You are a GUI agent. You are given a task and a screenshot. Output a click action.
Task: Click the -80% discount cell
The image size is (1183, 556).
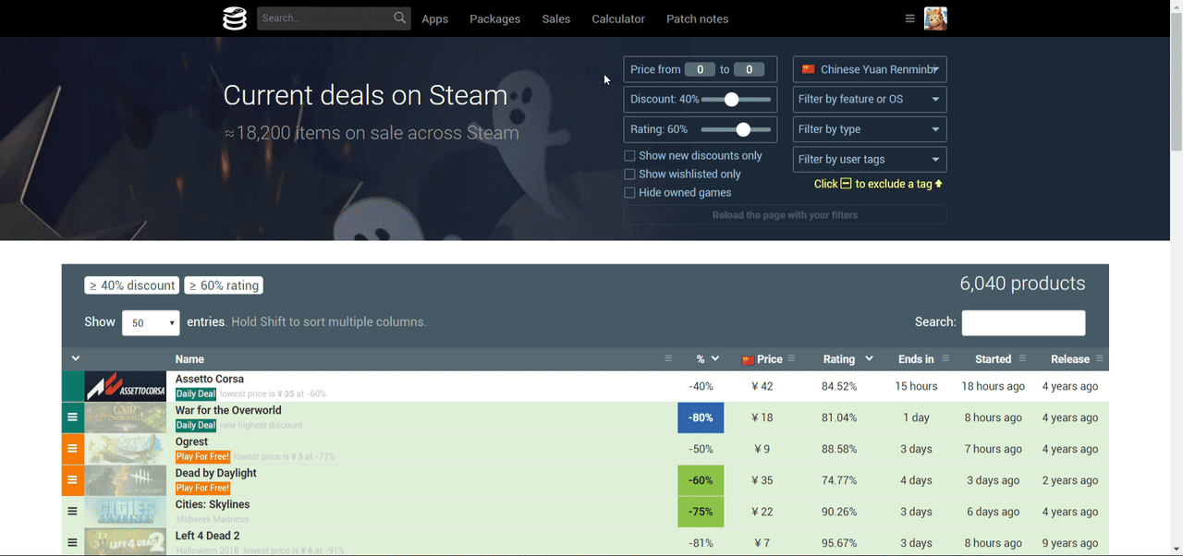701,417
